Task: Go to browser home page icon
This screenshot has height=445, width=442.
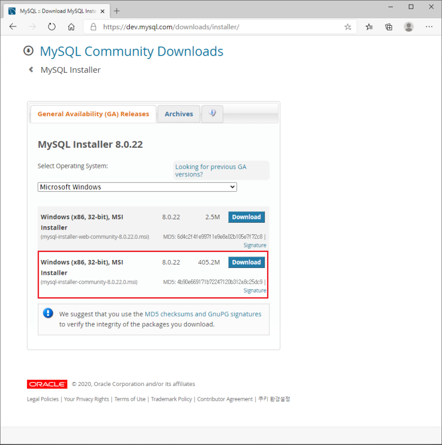Action: [x=71, y=27]
